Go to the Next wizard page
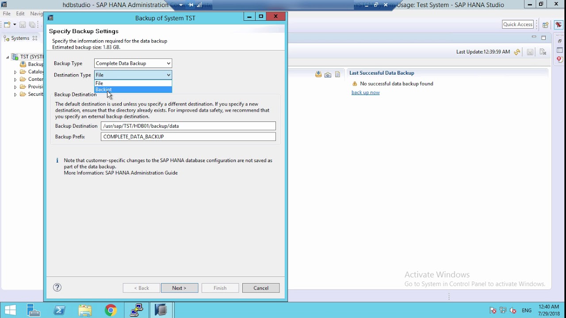The height and width of the screenshot is (318, 566). click(x=179, y=288)
